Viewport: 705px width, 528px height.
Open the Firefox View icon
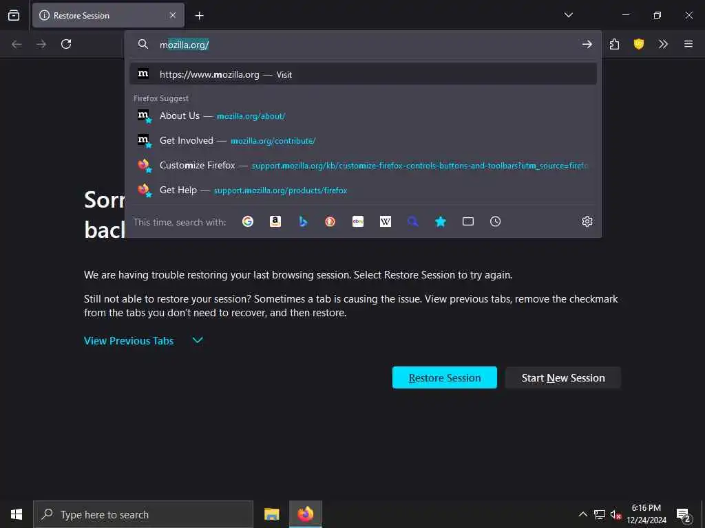point(14,15)
